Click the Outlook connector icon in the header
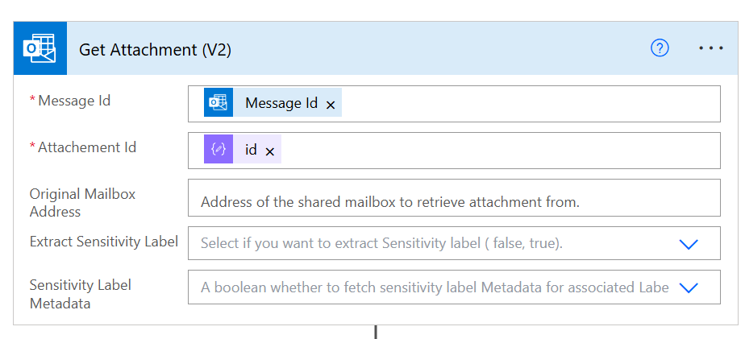The height and width of the screenshot is (339, 745). pos(40,49)
